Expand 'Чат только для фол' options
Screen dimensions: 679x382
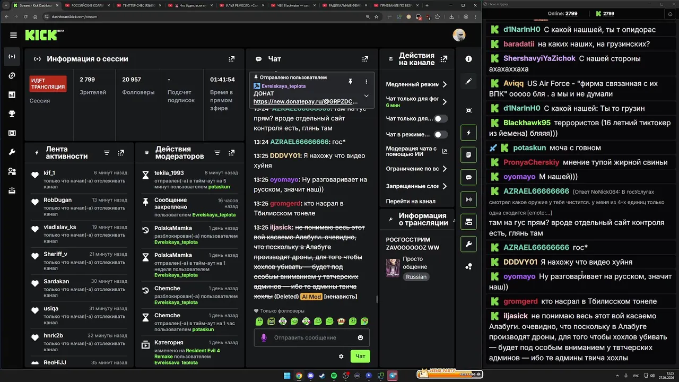click(x=445, y=101)
